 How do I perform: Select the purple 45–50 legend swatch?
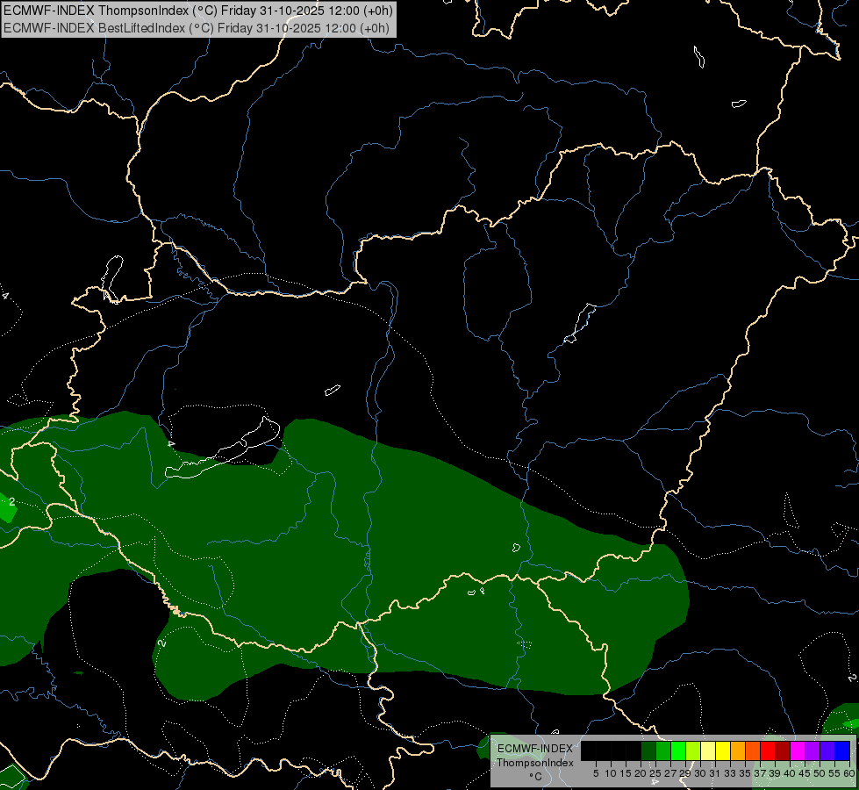(812, 750)
